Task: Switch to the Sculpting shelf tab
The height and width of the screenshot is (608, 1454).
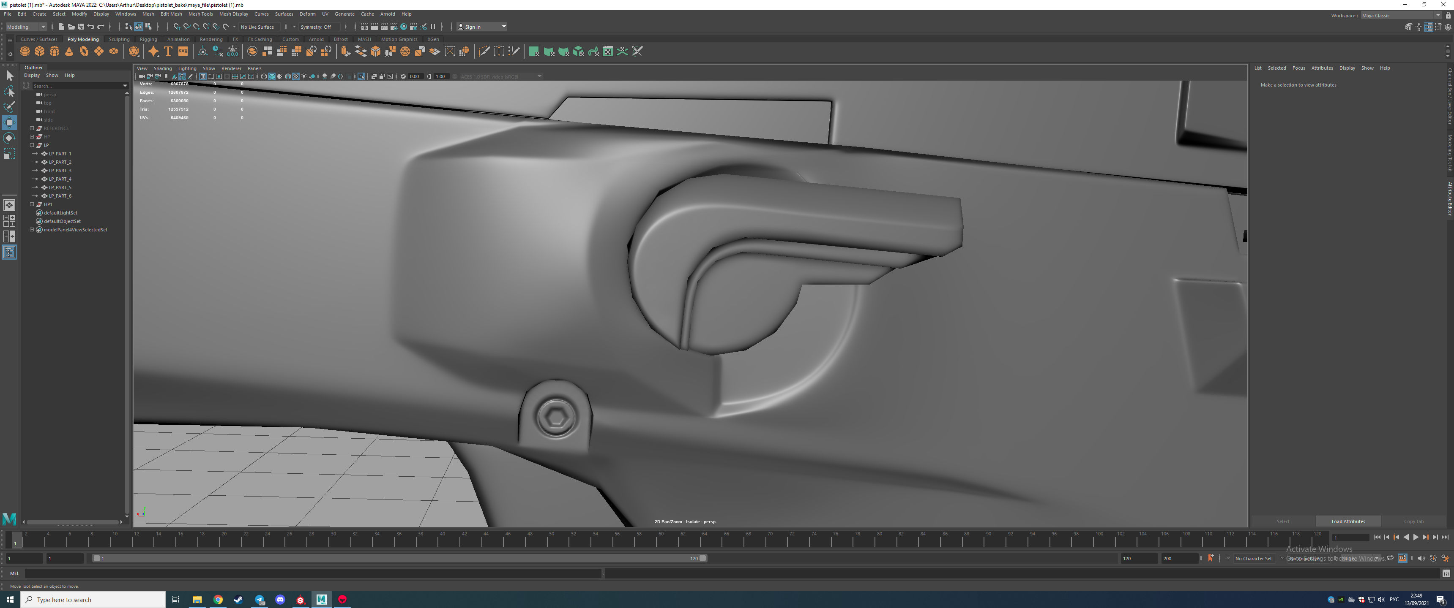Action: click(119, 39)
